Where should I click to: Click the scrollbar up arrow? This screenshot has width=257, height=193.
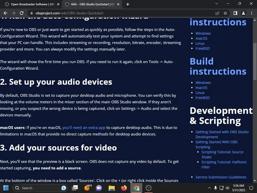(x=255, y=20)
